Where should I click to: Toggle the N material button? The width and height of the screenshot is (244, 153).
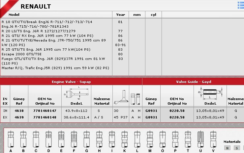click(227, 148)
